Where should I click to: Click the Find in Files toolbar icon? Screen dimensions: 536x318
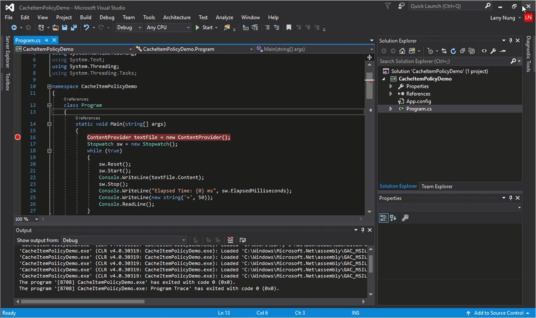227,28
